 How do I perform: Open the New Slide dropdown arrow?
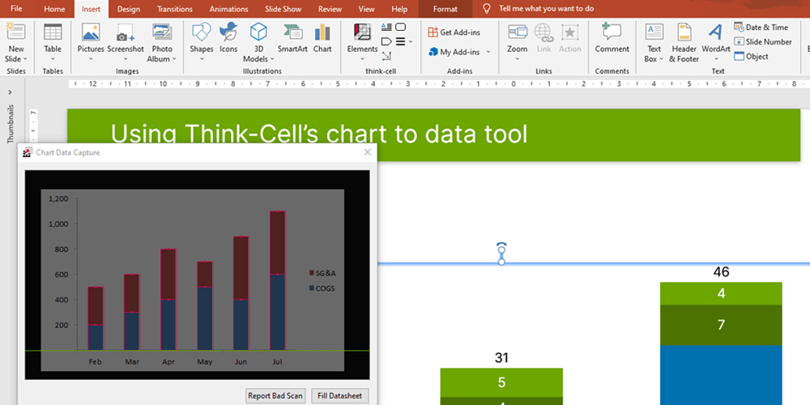click(25, 59)
